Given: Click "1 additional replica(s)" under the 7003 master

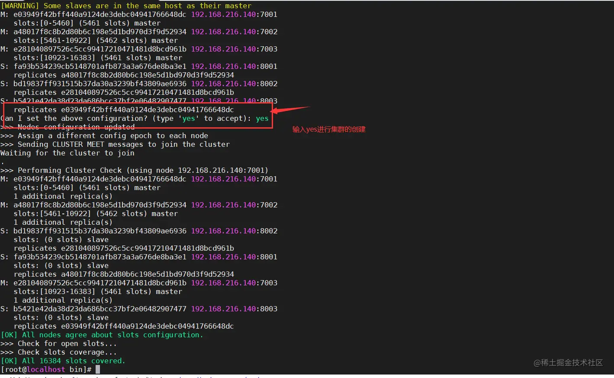Looking at the screenshot, I should [x=63, y=300].
